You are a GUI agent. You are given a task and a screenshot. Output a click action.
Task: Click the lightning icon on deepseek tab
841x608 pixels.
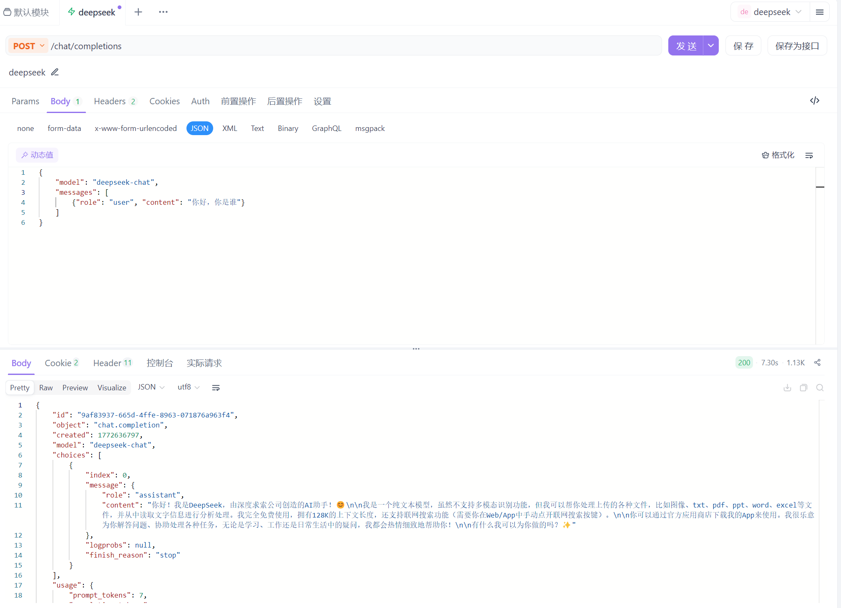pos(72,12)
